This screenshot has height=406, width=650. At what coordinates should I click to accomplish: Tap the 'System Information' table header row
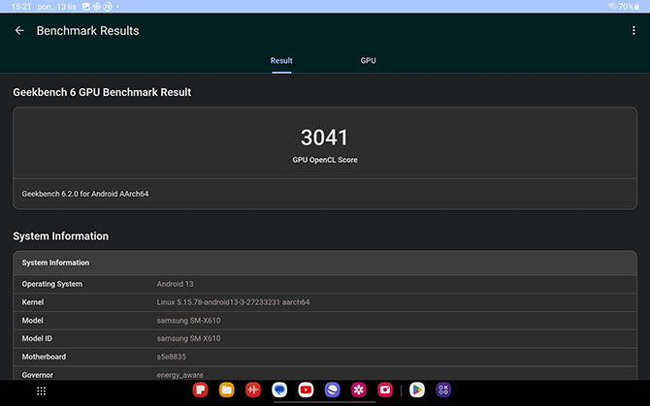(325, 263)
